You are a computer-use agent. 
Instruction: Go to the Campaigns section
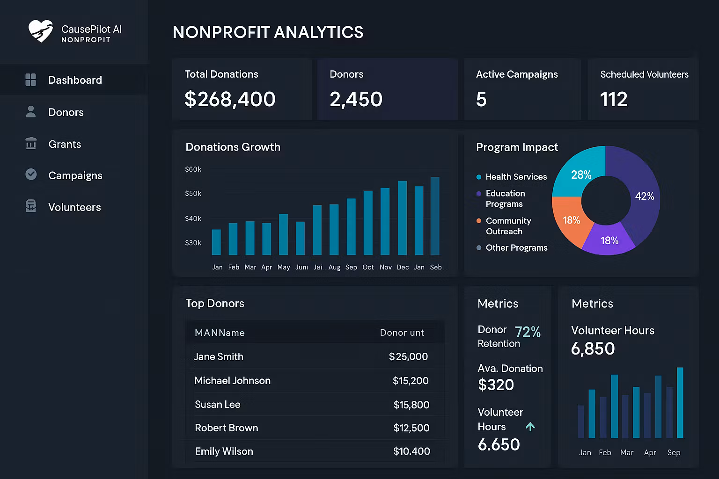75,175
